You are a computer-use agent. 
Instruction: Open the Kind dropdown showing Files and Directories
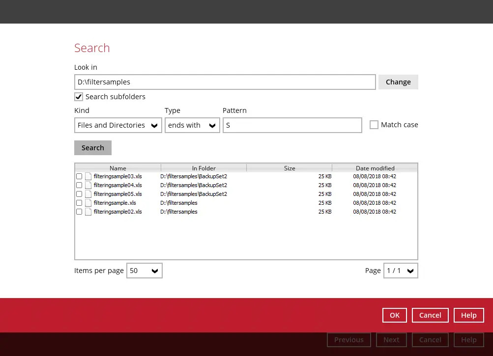(x=118, y=125)
